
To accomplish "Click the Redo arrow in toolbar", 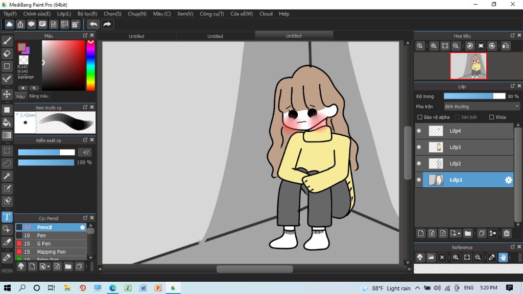I will (x=107, y=24).
